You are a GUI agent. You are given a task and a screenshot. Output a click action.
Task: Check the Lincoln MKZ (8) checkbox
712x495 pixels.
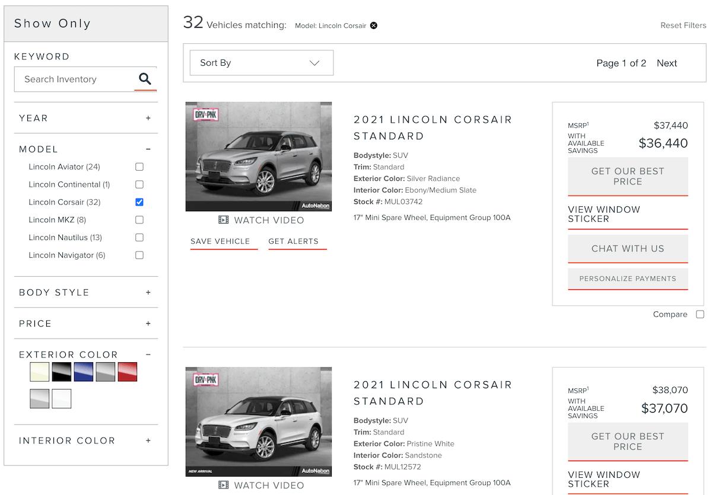coord(139,220)
